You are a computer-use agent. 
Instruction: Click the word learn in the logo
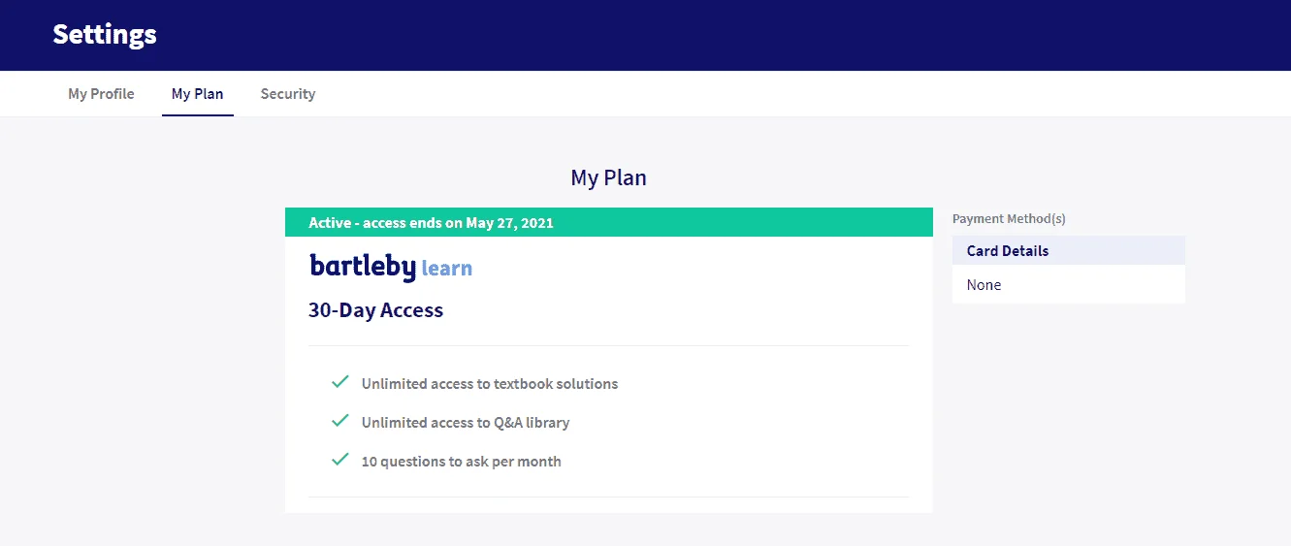coord(447,269)
